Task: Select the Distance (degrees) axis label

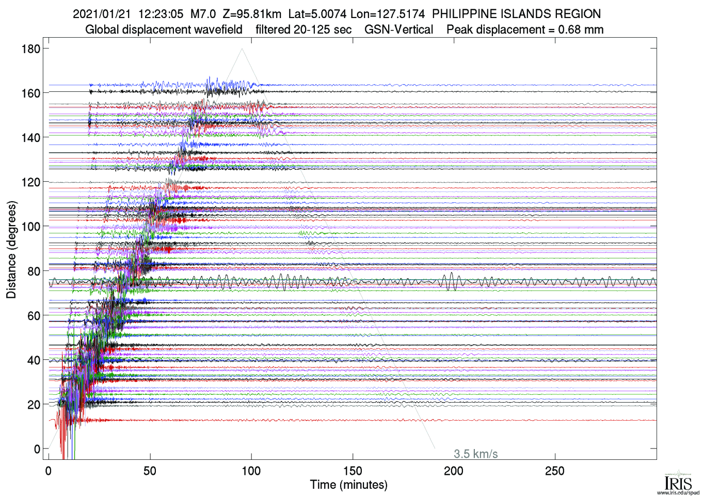Action: pyautogui.click(x=11, y=250)
